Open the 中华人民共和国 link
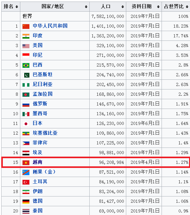 50,26
